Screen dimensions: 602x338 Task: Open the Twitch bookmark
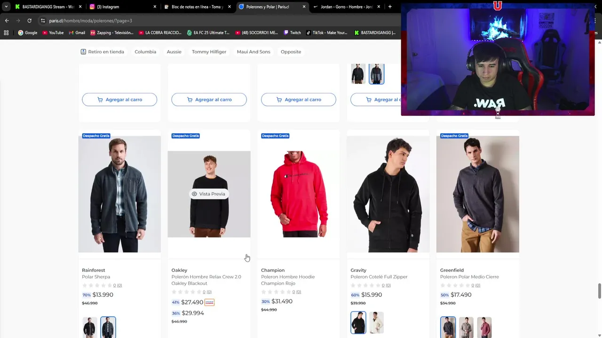pyautogui.click(x=292, y=33)
